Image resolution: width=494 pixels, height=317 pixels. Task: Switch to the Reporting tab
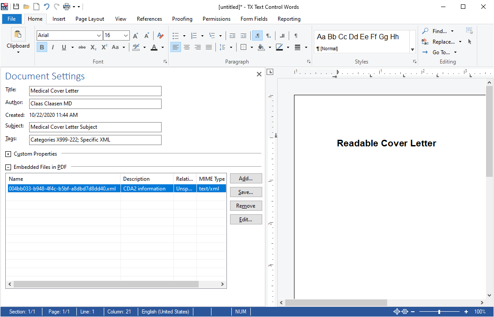289,19
